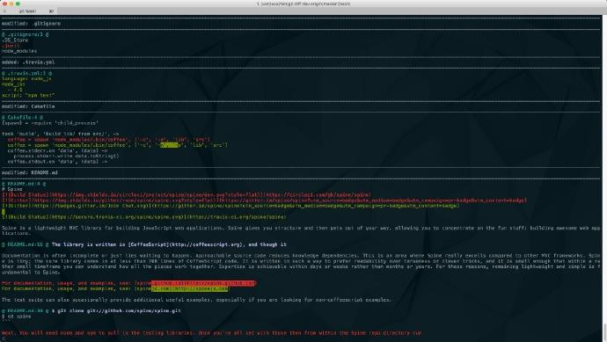
Task: Click the green zoom window button
Action: click(18, 4)
